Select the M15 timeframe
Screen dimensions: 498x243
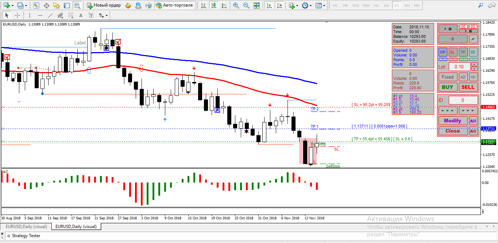point(356,6)
